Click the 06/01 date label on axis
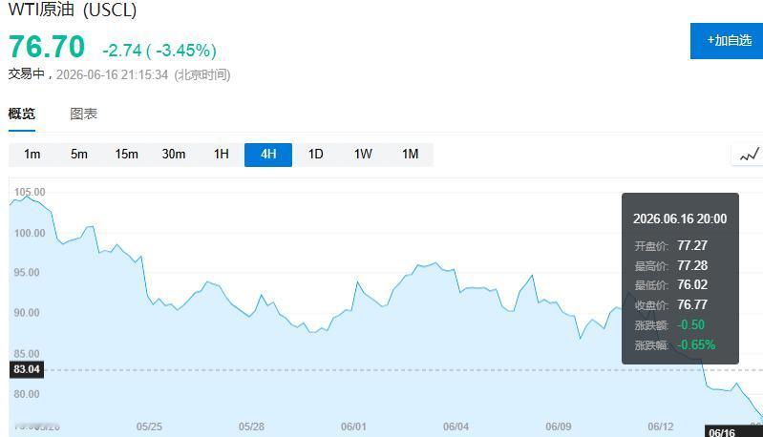This screenshot has height=437, width=763. click(353, 427)
